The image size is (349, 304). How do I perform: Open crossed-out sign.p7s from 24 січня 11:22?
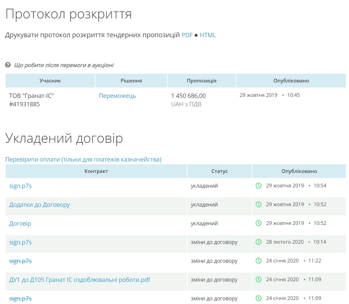[x=20, y=261]
